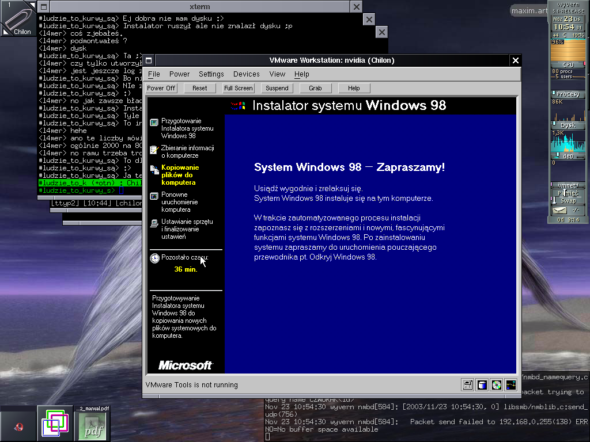Click the network adapter status icon
This screenshot has width=590, height=442.
pyautogui.click(x=510, y=385)
